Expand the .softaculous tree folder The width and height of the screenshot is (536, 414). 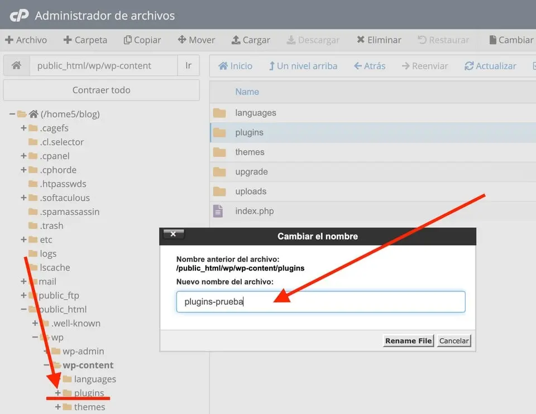[x=23, y=198]
